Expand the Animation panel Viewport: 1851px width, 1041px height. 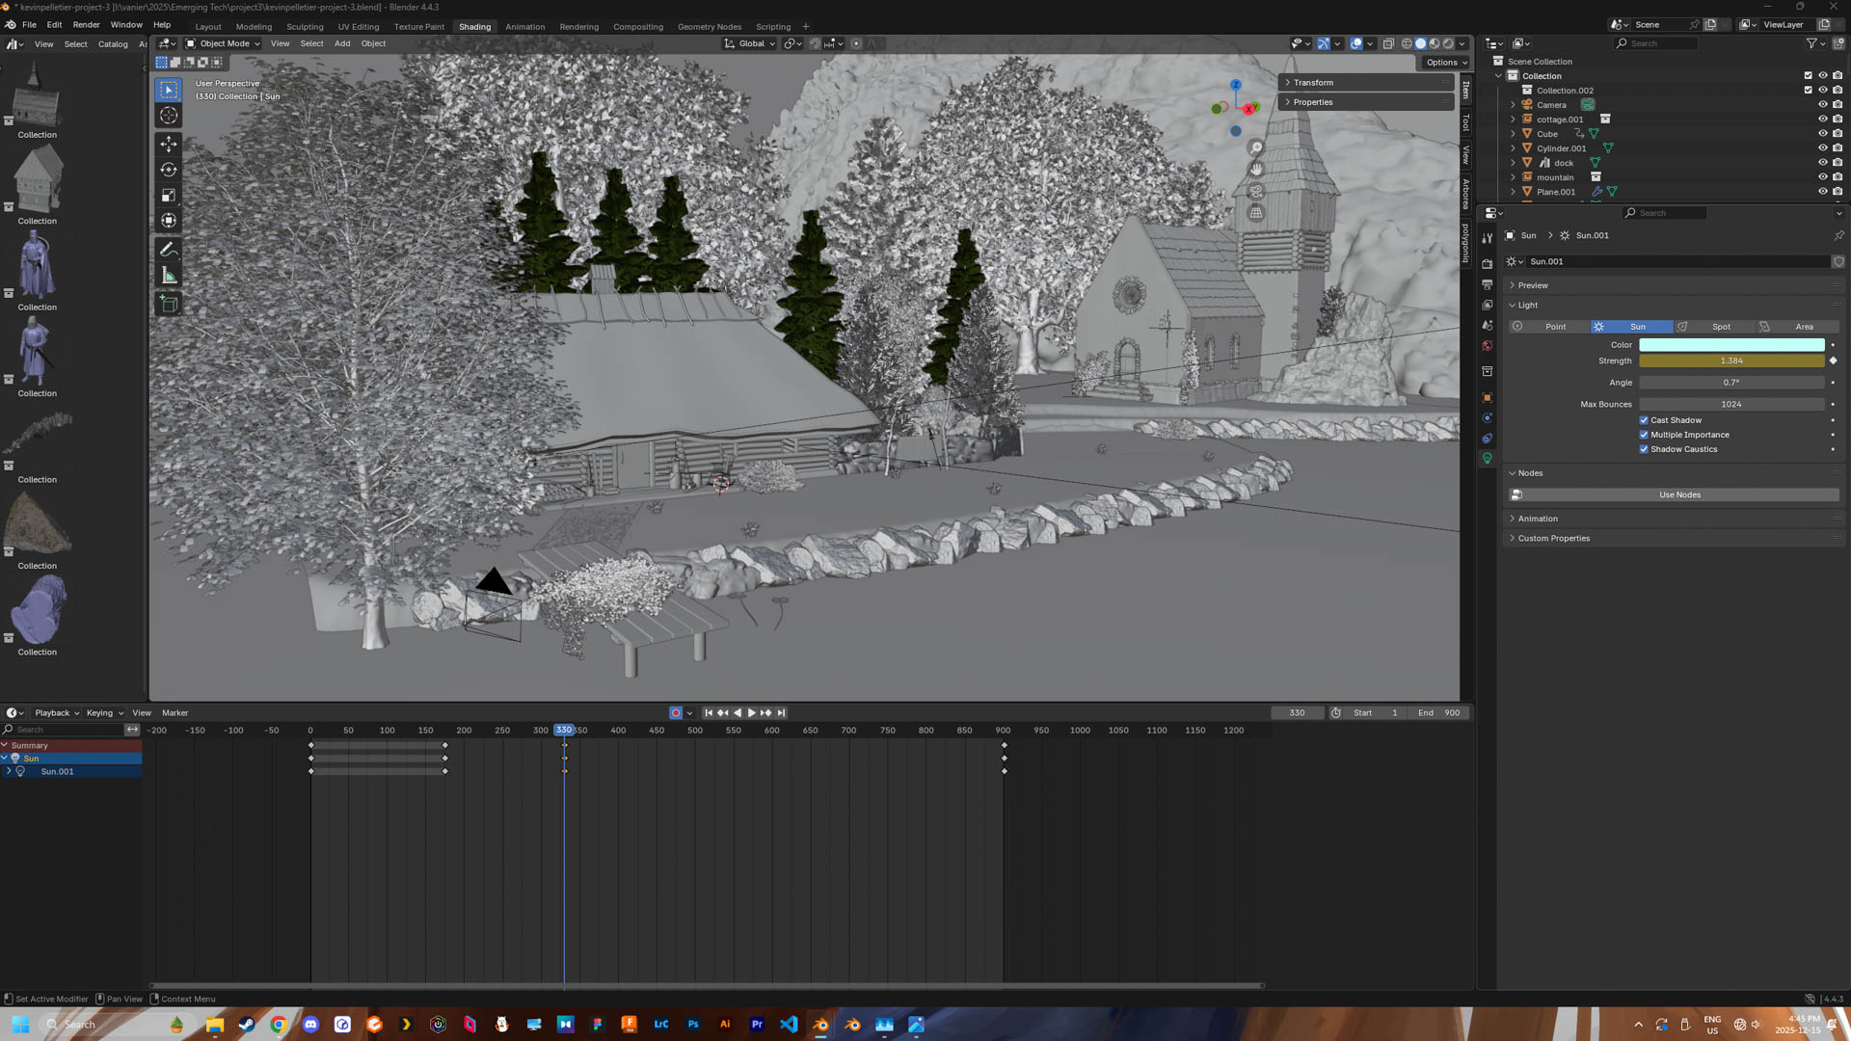coord(1538,519)
